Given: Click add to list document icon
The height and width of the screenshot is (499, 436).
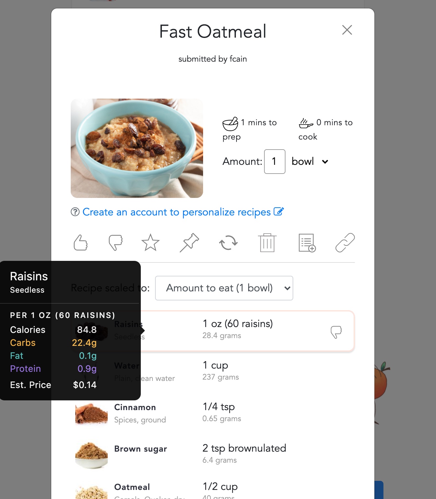Looking at the screenshot, I should [307, 243].
